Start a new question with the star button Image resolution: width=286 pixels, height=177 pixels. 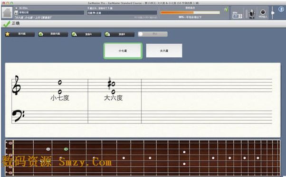(19, 34)
